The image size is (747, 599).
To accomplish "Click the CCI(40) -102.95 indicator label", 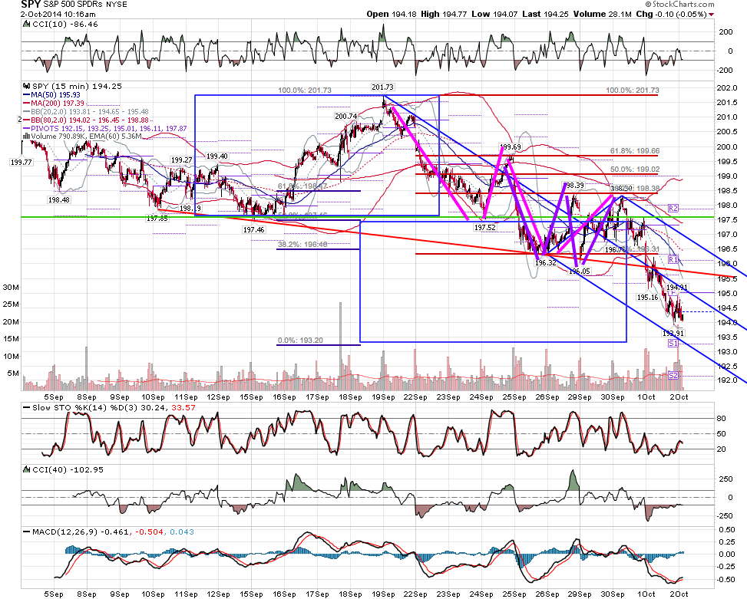I will [68, 469].
